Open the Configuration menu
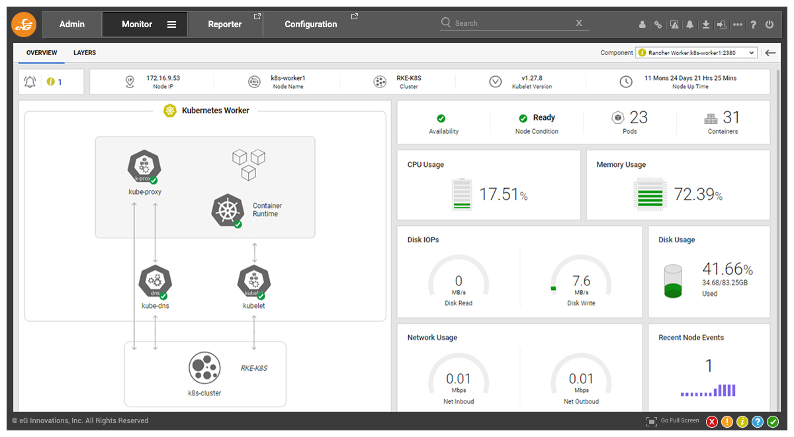This screenshot has width=794, height=437. (311, 24)
